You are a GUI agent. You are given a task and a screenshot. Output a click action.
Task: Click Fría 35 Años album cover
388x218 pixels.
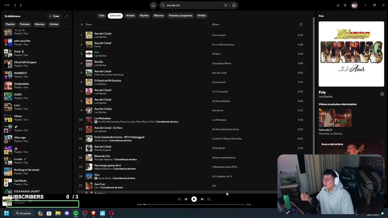[x=351, y=54]
